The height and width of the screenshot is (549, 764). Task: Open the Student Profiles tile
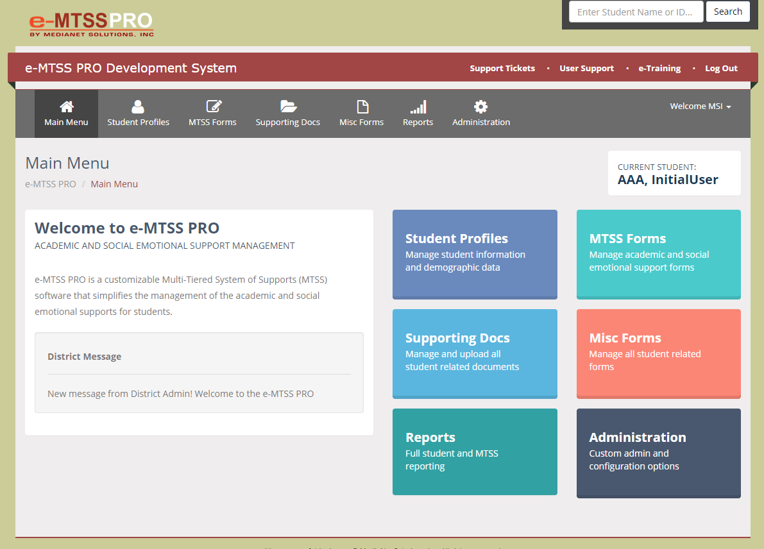pyautogui.click(x=475, y=254)
